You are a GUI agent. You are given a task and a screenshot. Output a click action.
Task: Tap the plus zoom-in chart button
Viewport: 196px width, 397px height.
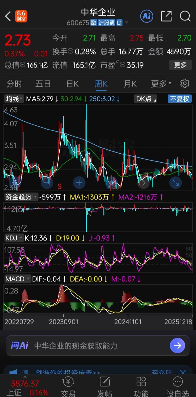[x=79, y=183]
